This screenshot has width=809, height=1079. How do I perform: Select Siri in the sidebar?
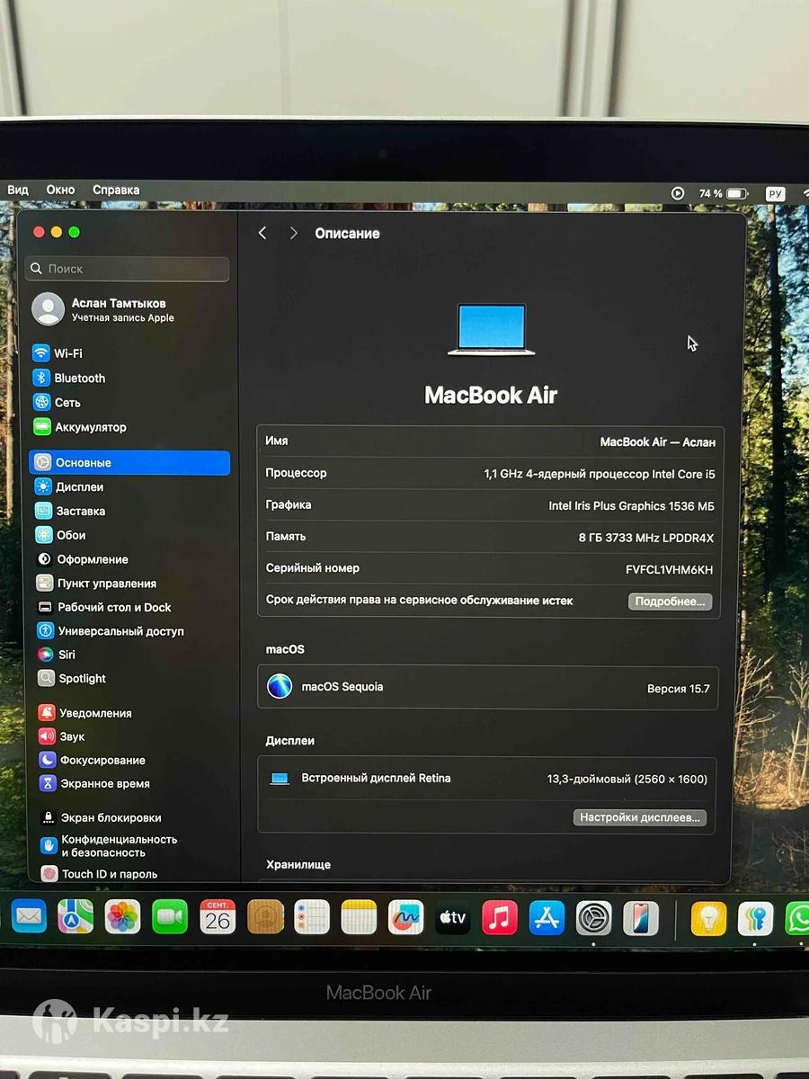click(67, 655)
